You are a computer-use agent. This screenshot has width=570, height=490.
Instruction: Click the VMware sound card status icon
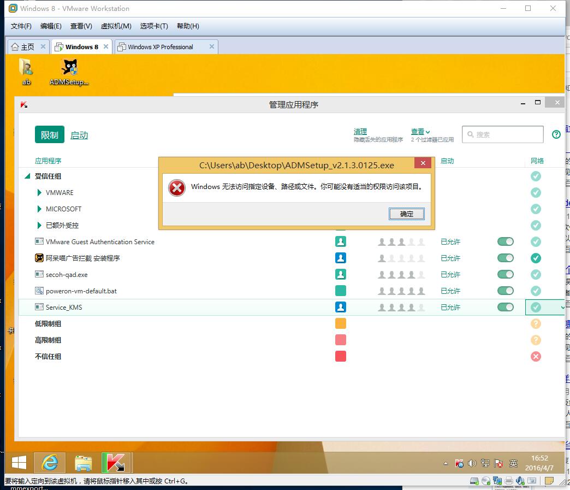click(x=520, y=481)
